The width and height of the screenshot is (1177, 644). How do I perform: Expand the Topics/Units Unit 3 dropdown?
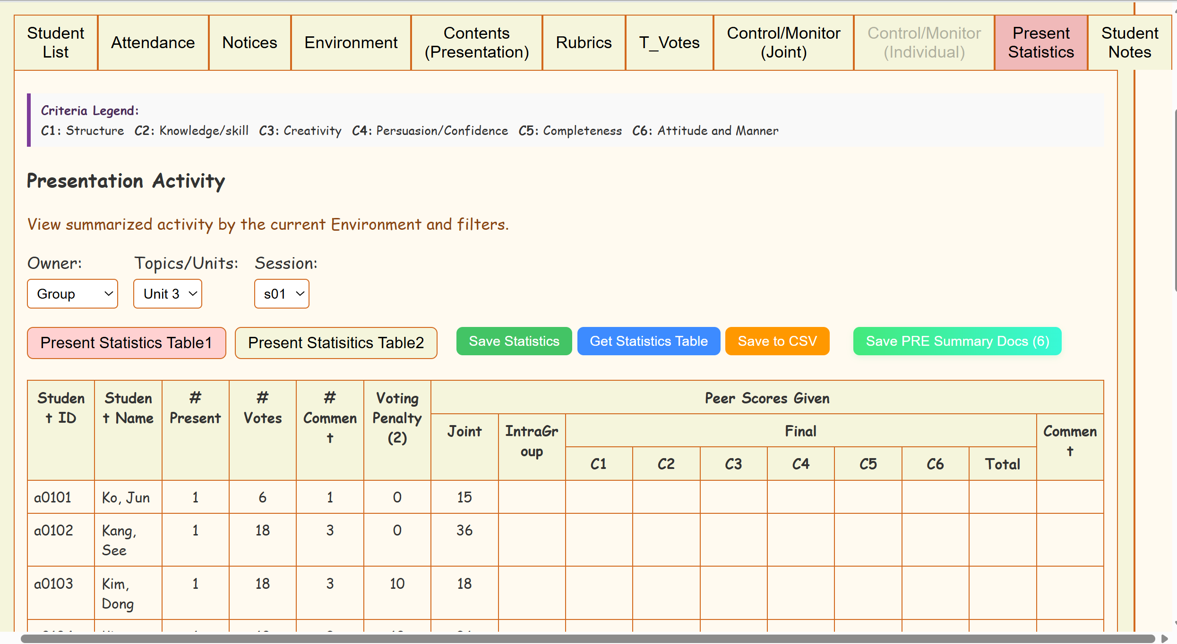pyautogui.click(x=168, y=294)
